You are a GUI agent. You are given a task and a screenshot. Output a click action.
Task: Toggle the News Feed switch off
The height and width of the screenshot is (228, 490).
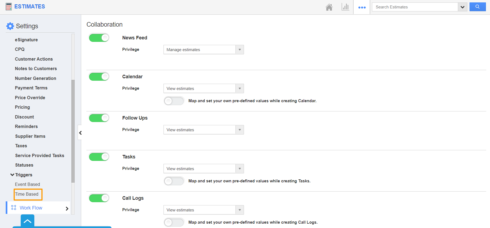(x=99, y=38)
